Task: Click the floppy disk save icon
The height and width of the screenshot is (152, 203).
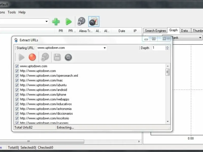Action: click(x=57, y=57)
